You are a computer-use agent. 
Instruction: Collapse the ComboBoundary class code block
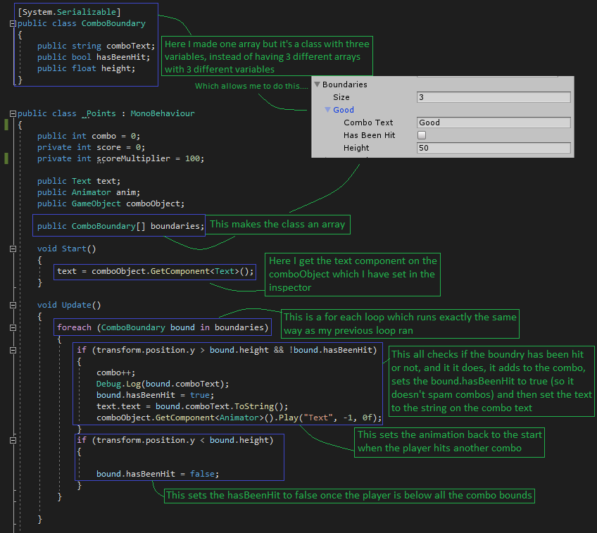13,23
